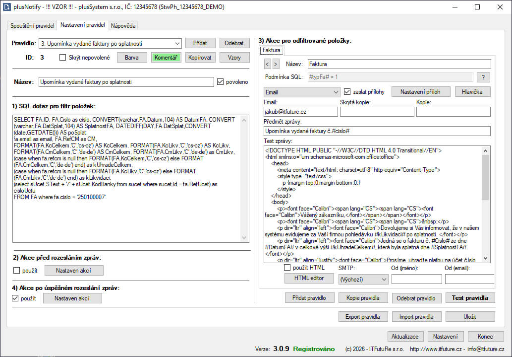
Task: Click the 'Test pravidla' button
Action: coord(470,298)
